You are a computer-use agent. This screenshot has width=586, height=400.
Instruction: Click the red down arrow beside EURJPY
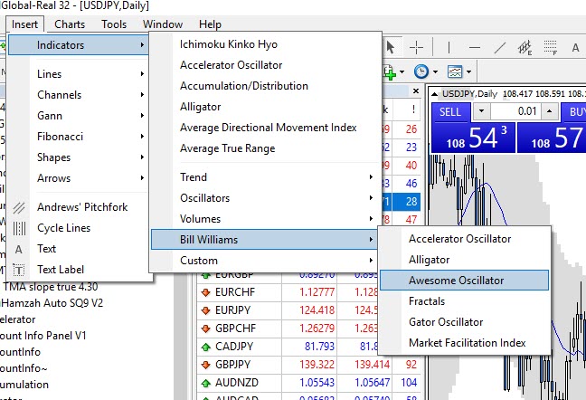205,310
